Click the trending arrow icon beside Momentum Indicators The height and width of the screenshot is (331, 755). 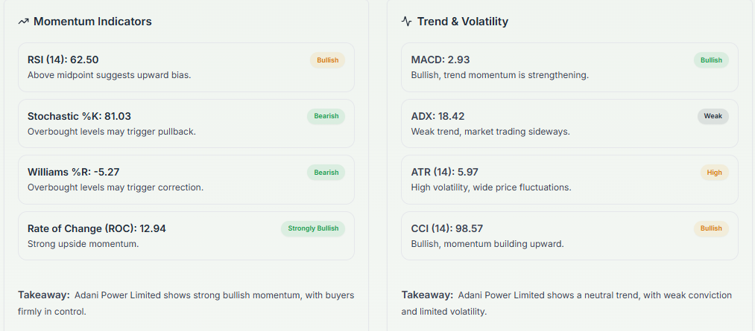(x=23, y=22)
